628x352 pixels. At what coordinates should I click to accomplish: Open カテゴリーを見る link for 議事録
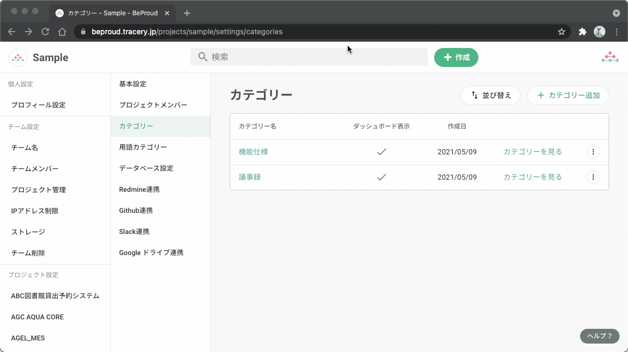pos(533,177)
